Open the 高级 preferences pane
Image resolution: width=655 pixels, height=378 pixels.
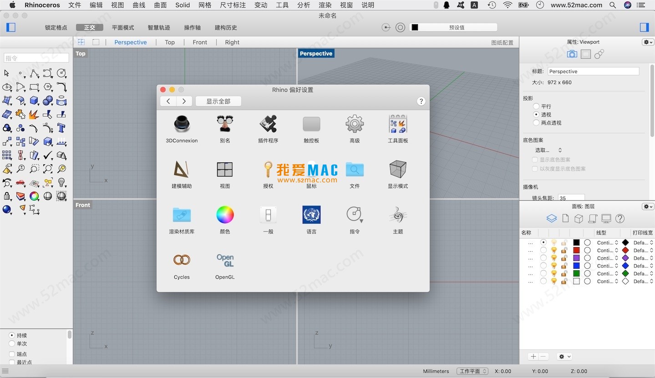pyautogui.click(x=355, y=129)
